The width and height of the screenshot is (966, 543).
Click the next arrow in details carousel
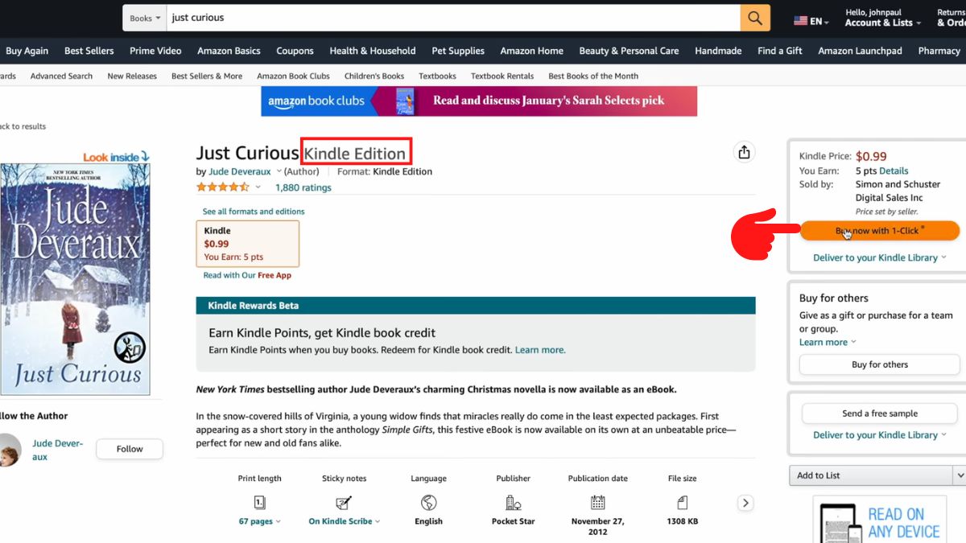[745, 503]
